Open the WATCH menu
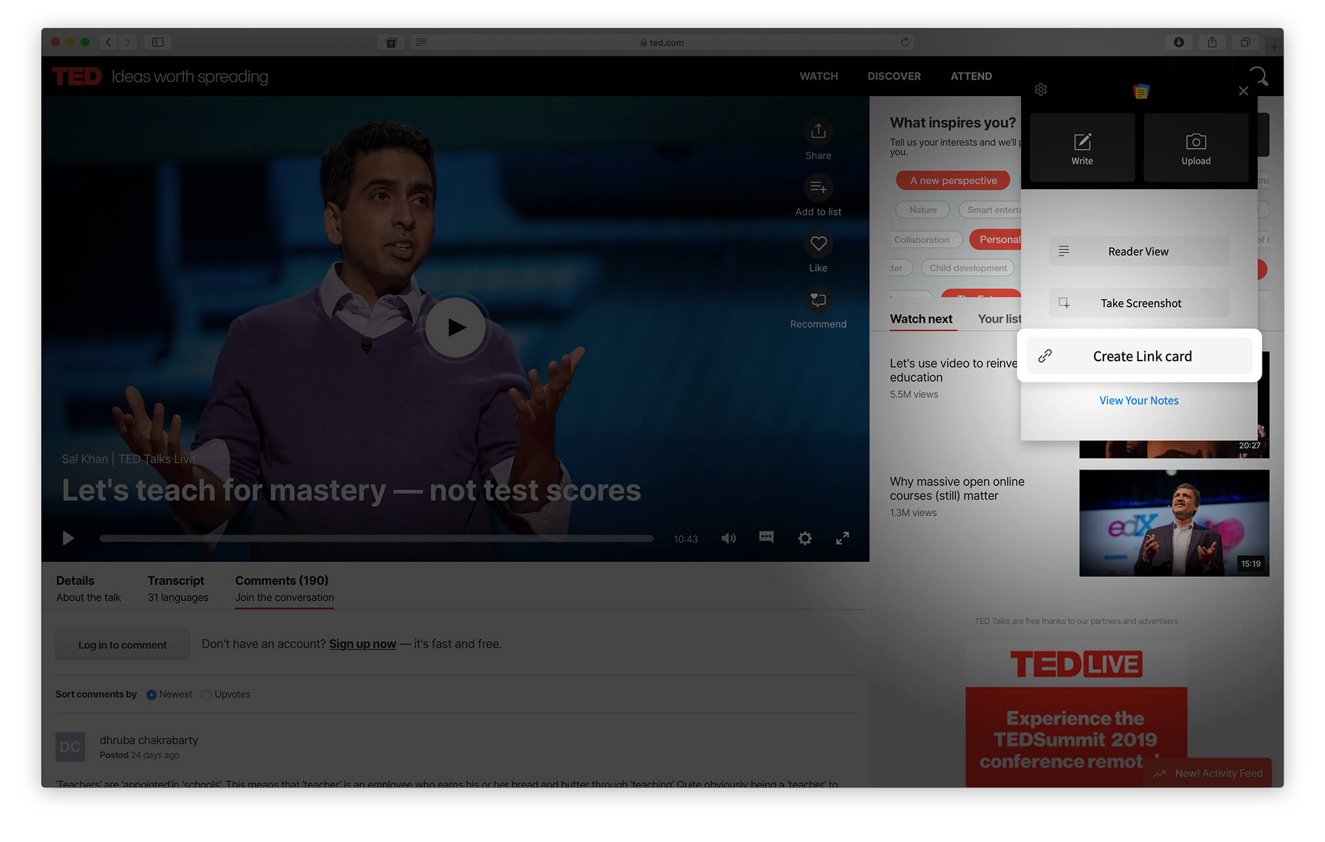1325x842 pixels. click(x=819, y=76)
